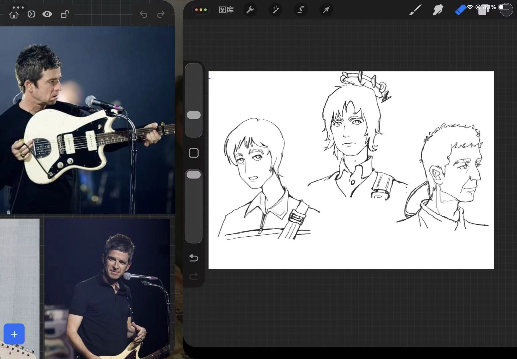The width and height of the screenshot is (517, 359).
Task: Open the Adjustments magic wand menu
Action: (275, 10)
